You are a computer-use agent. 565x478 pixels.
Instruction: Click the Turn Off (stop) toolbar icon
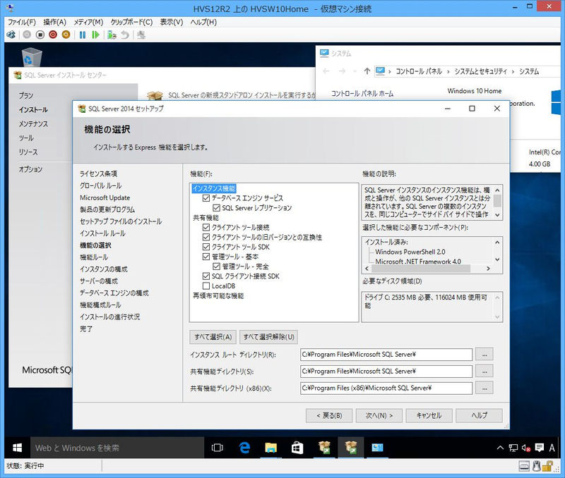tap(40, 35)
